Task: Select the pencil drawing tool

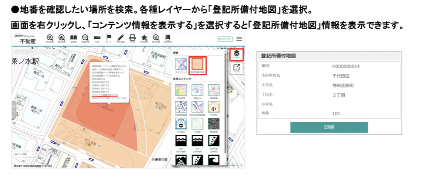Action: point(120,38)
